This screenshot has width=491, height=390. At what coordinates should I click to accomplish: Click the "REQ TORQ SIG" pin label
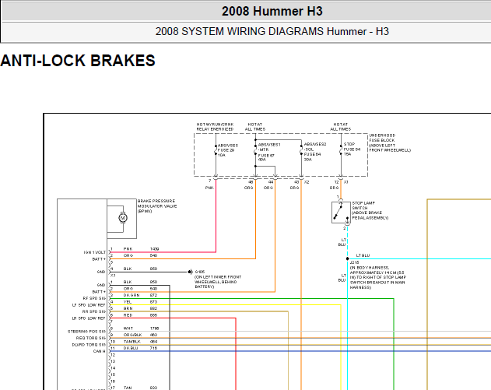(x=91, y=338)
